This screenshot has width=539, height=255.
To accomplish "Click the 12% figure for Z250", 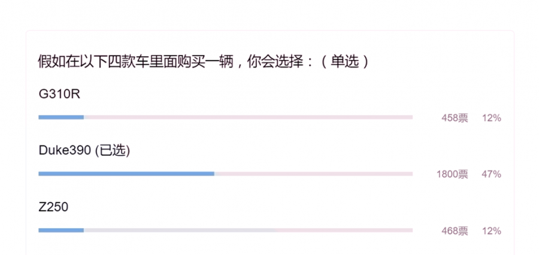I will pyautogui.click(x=491, y=230).
